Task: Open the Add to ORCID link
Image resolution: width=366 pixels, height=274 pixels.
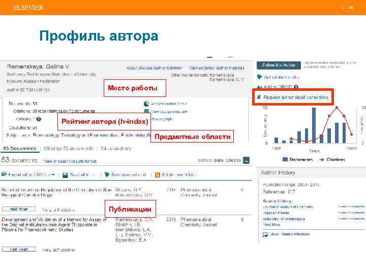Action: tap(278, 87)
